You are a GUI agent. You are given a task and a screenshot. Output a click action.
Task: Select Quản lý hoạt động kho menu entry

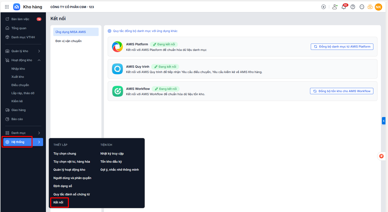pos(69,170)
